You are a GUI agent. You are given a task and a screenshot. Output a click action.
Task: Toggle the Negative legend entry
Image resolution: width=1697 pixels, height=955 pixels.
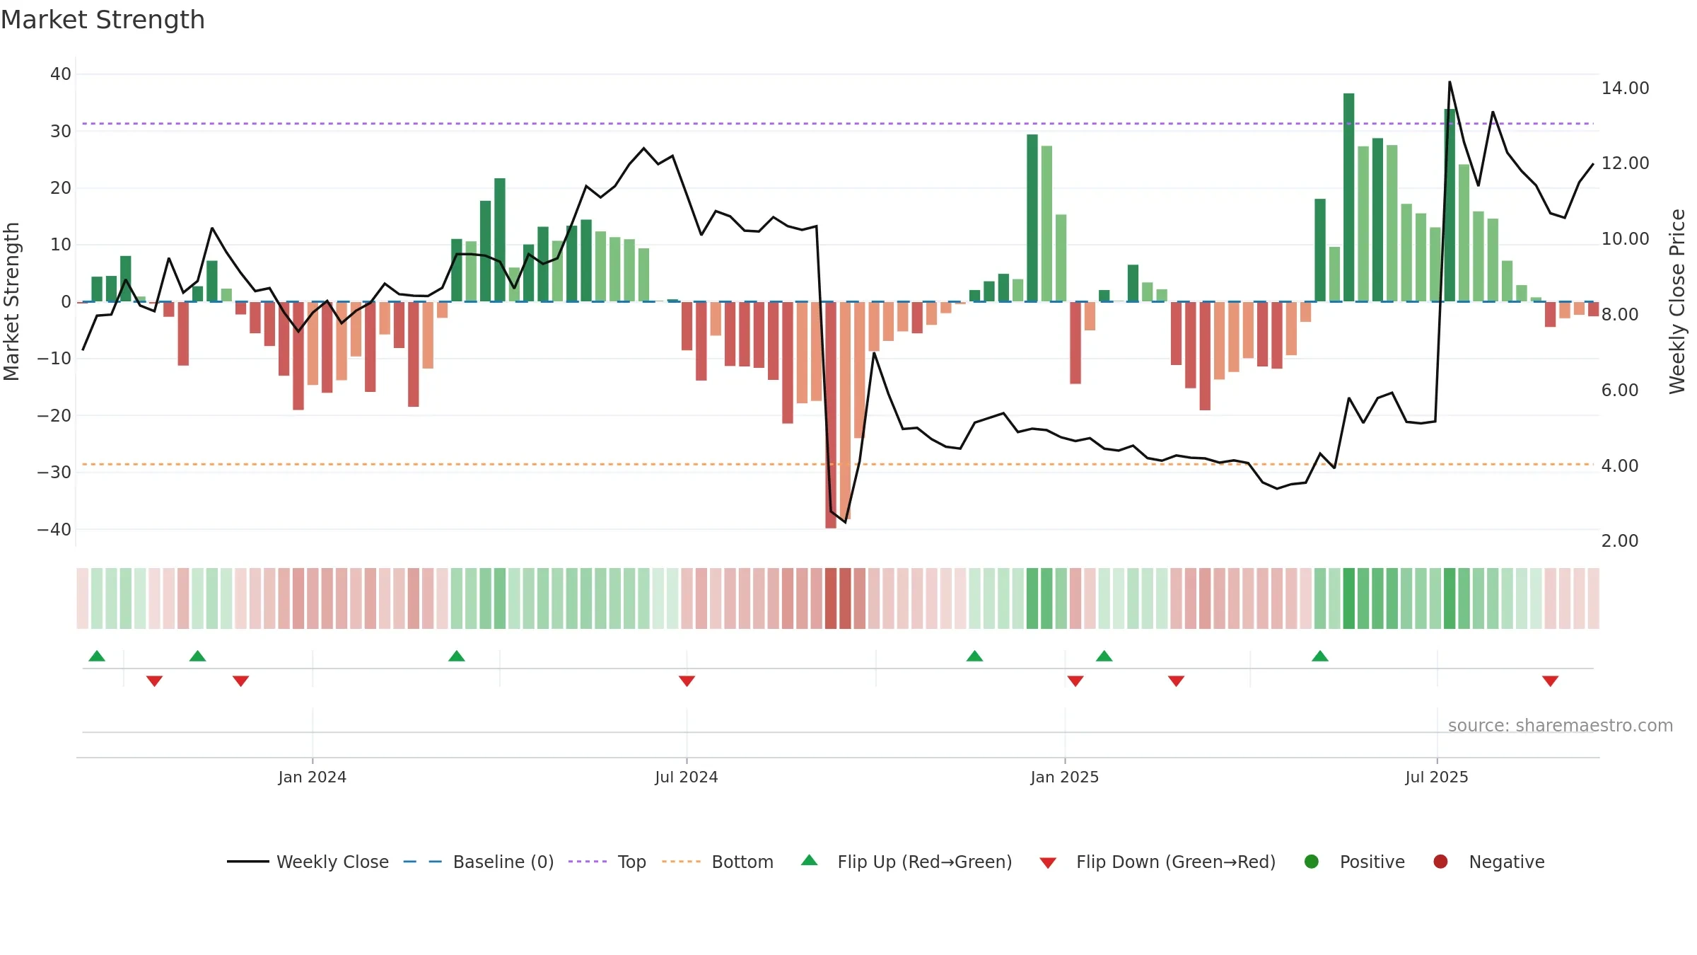pyautogui.click(x=1488, y=862)
